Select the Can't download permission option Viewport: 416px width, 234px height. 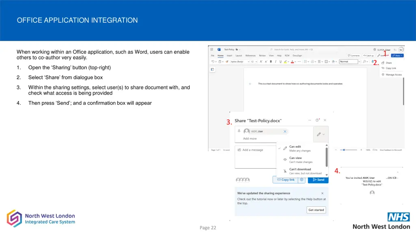[301, 171]
